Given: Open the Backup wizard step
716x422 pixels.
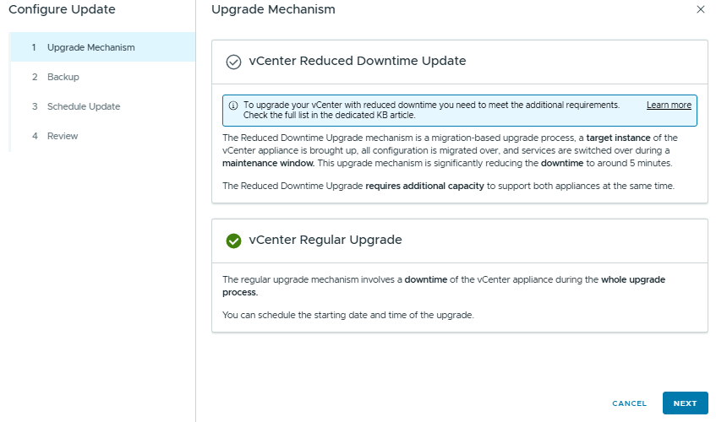Looking at the screenshot, I should [63, 77].
